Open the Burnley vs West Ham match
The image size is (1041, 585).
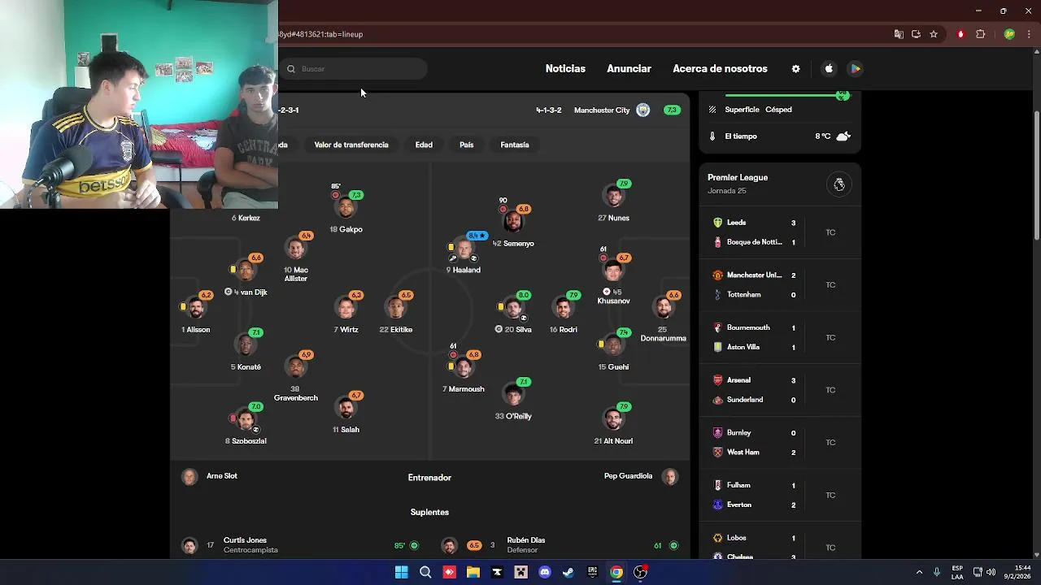click(x=779, y=443)
